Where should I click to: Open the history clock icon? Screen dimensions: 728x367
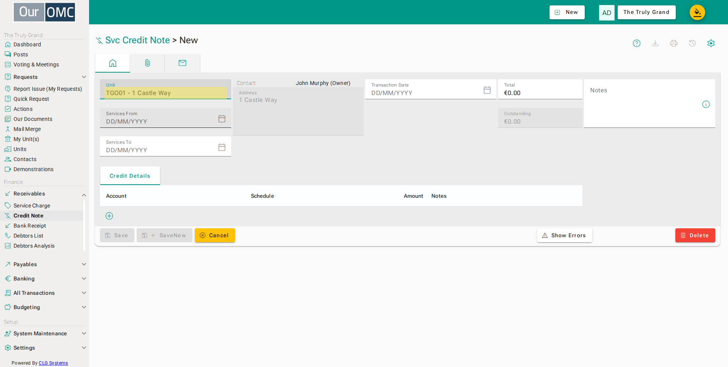pos(692,43)
